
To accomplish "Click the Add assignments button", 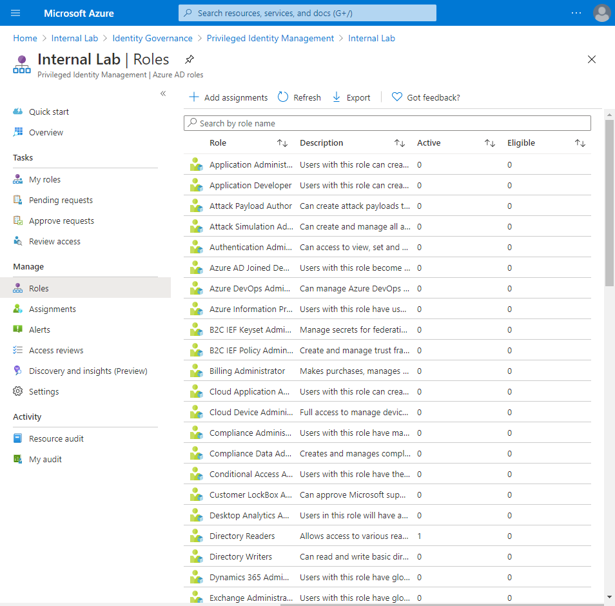I will pos(228,97).
